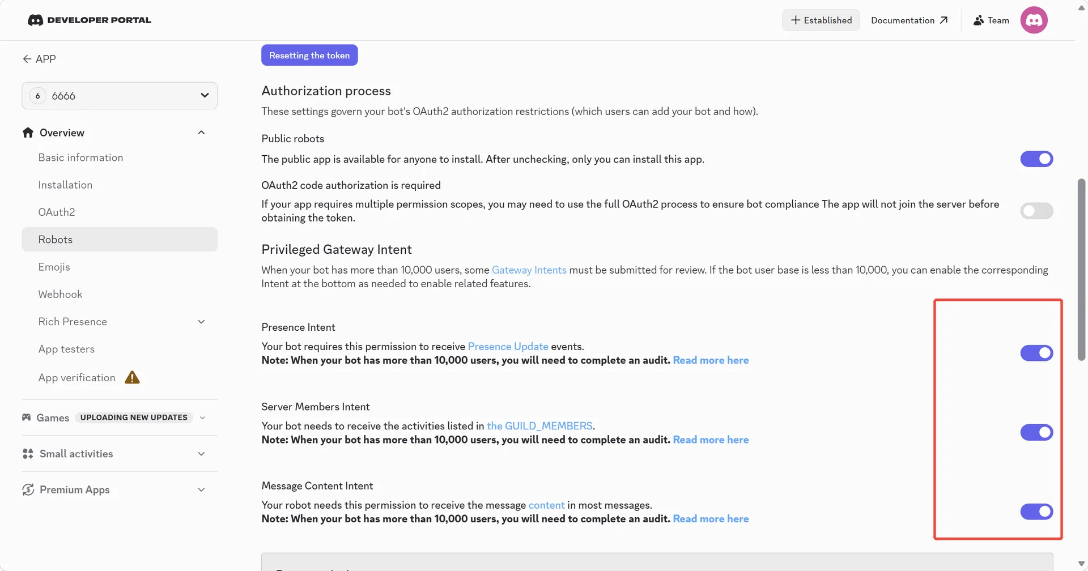
Task: Disable the Public robots toggle
Action: click(x=1036, y=159)
